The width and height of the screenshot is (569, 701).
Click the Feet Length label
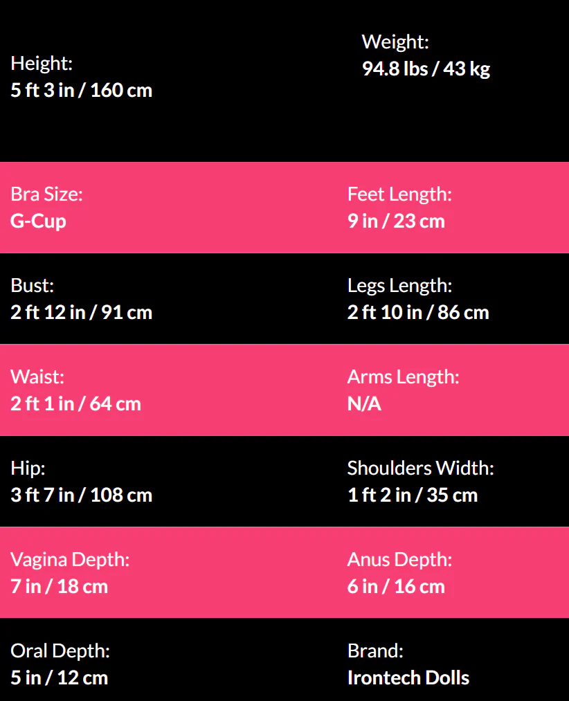coord(399,194)
